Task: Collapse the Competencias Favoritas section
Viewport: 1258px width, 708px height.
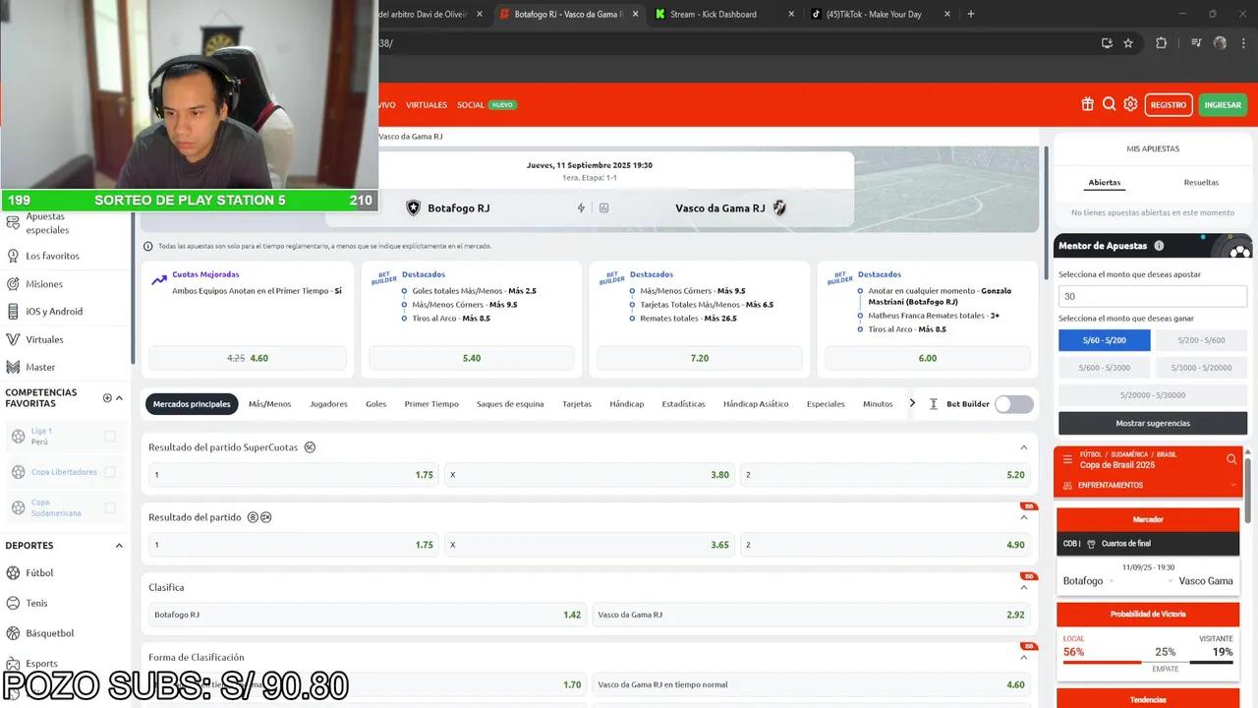Action: [x=119, y=398]
